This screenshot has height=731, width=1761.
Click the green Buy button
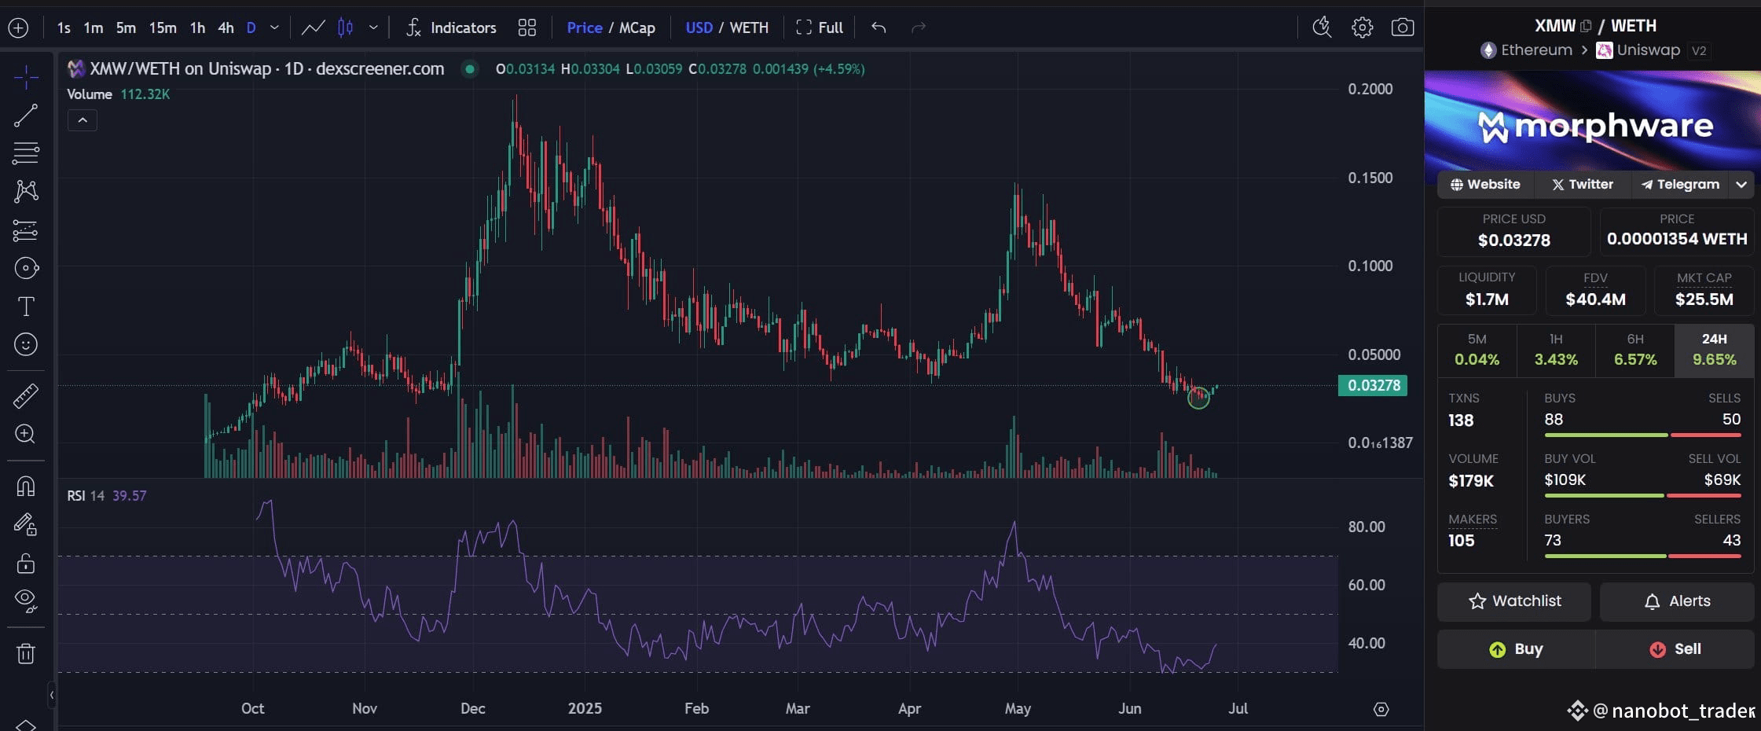point(1517,649)
